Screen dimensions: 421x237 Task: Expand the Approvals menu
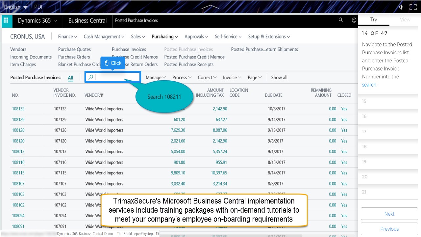pyautogui.click(x=196, y=37)
